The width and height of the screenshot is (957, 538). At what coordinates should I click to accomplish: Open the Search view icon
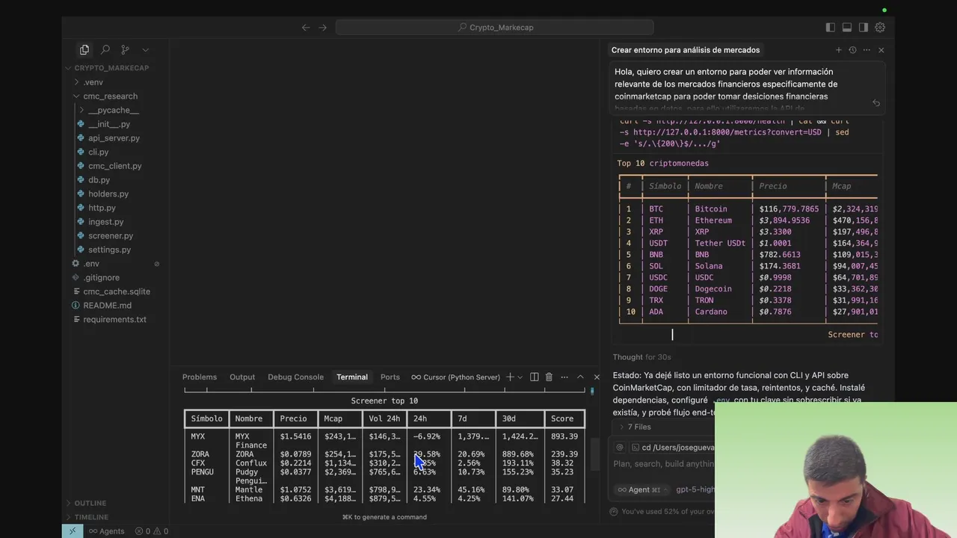[105, 49]
